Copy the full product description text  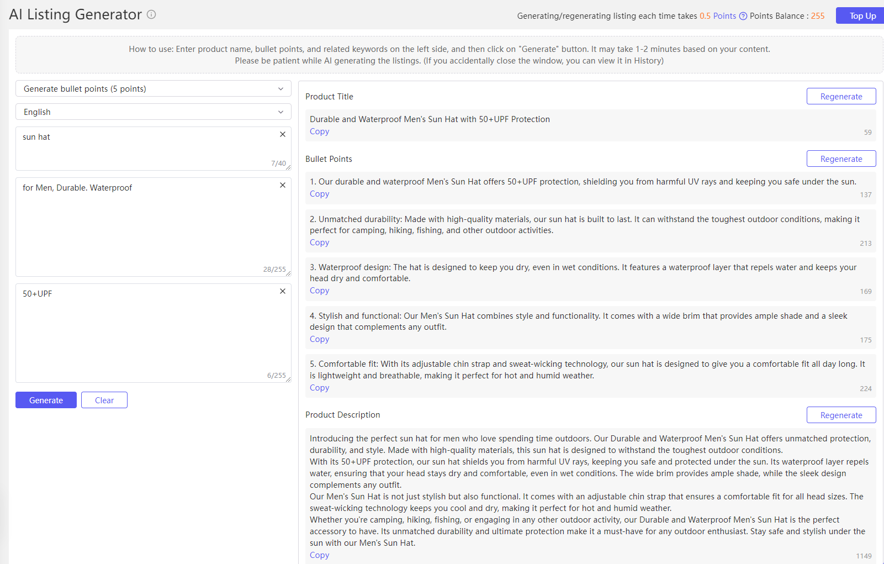319,555
